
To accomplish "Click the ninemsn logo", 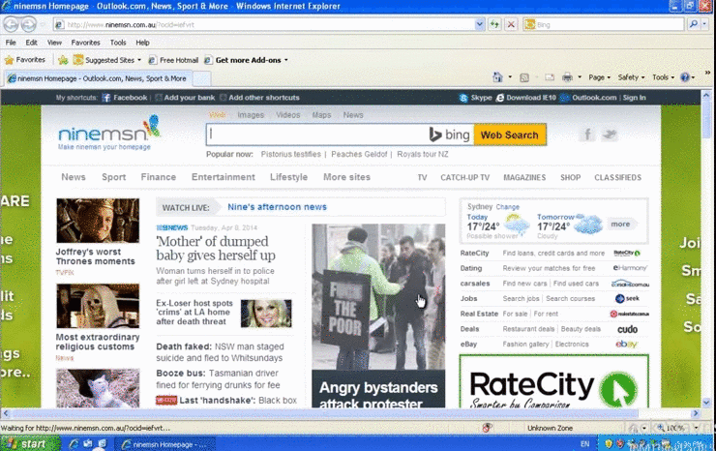I will point(109,130).
